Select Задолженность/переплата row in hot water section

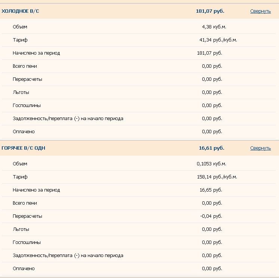[139, 256]
